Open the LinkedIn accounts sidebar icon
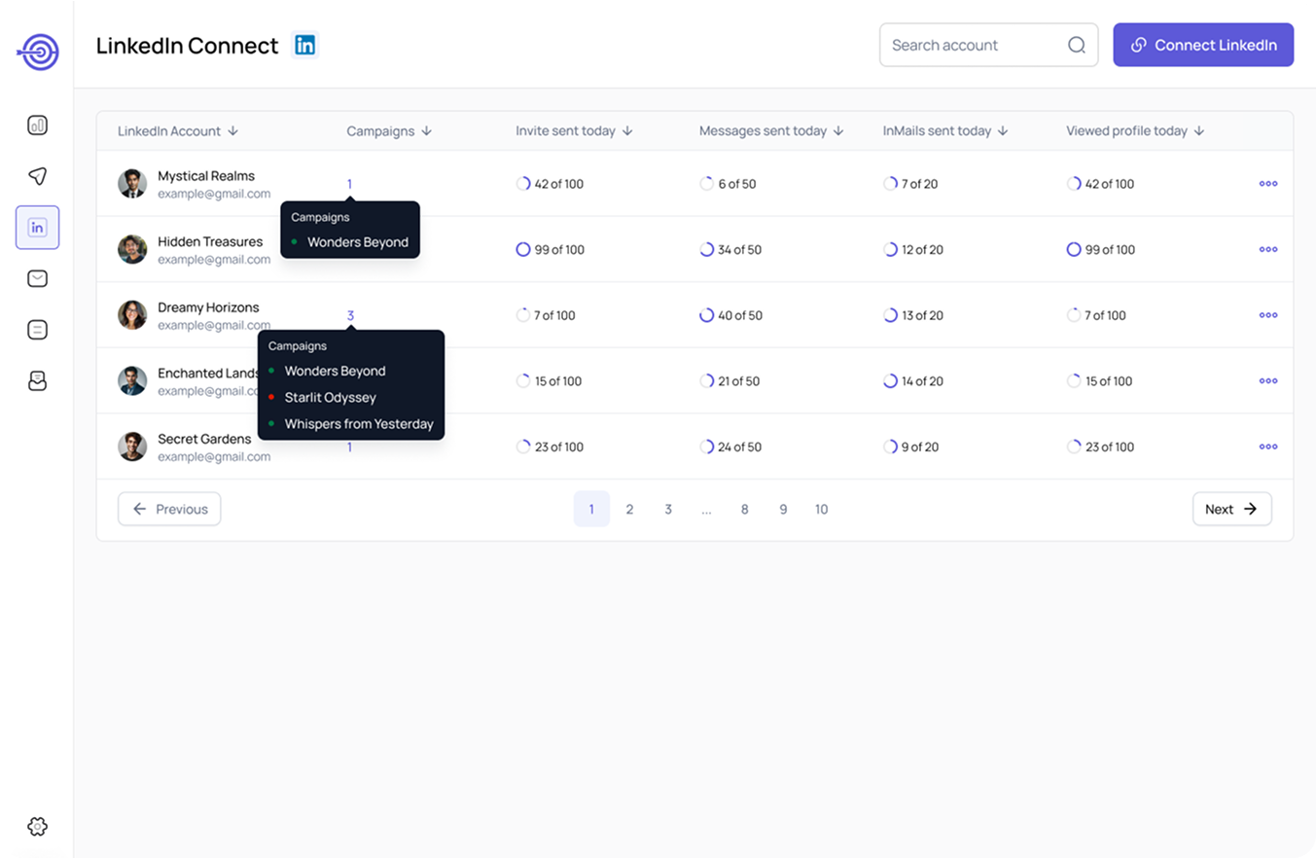 pyautogui.click(x=37, y=228)
